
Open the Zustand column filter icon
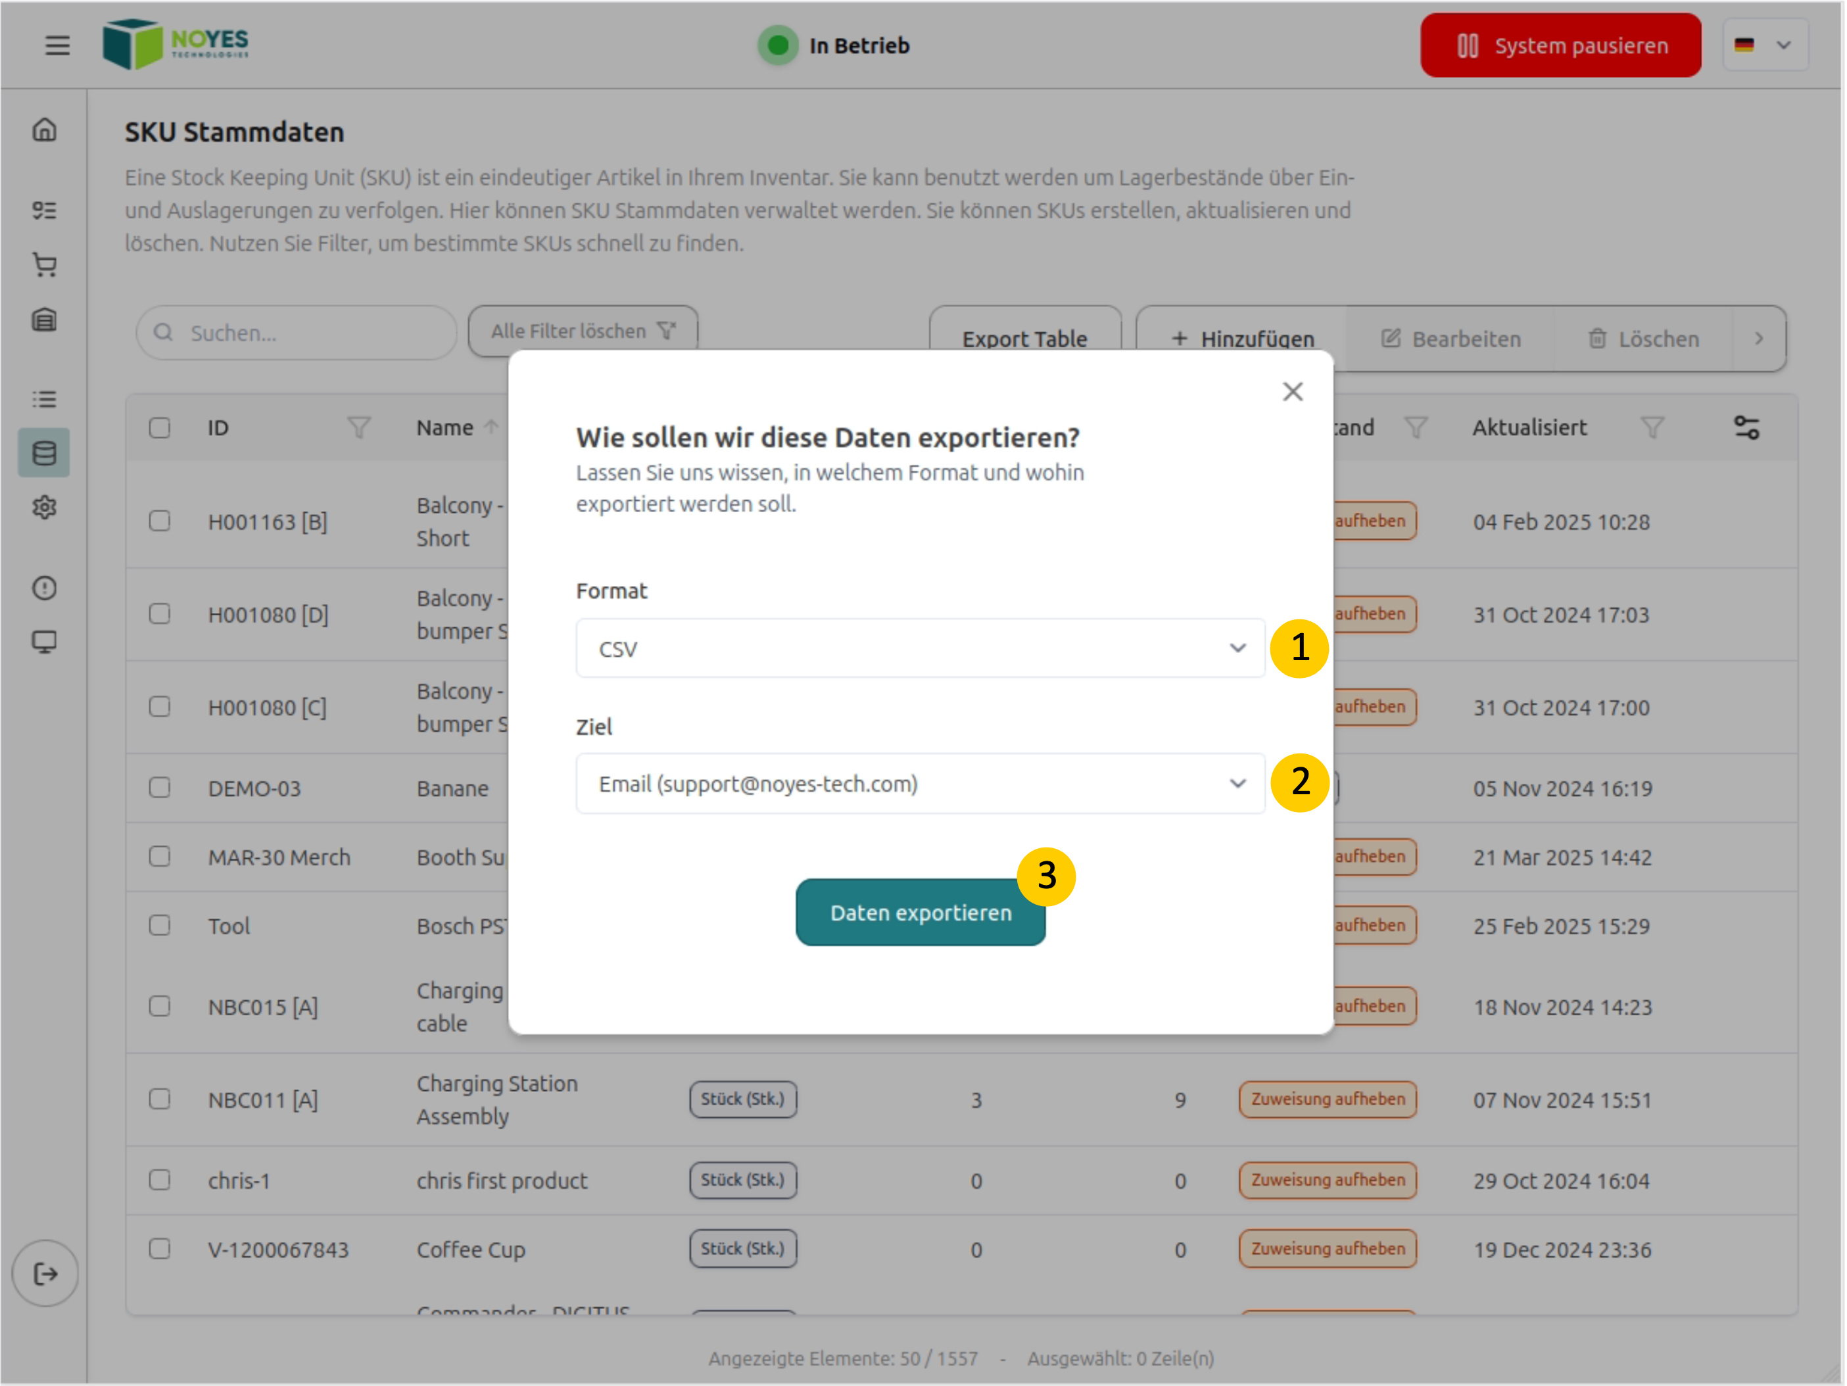click(x=1416, y=428)
